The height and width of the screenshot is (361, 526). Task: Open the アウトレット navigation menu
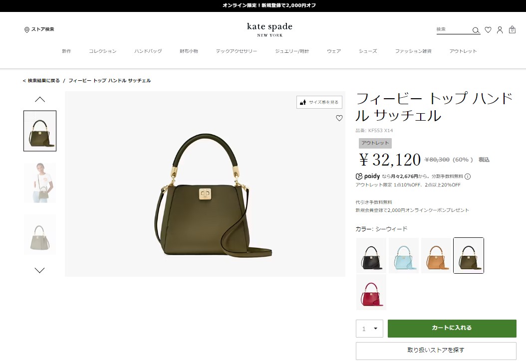point(463,51)
